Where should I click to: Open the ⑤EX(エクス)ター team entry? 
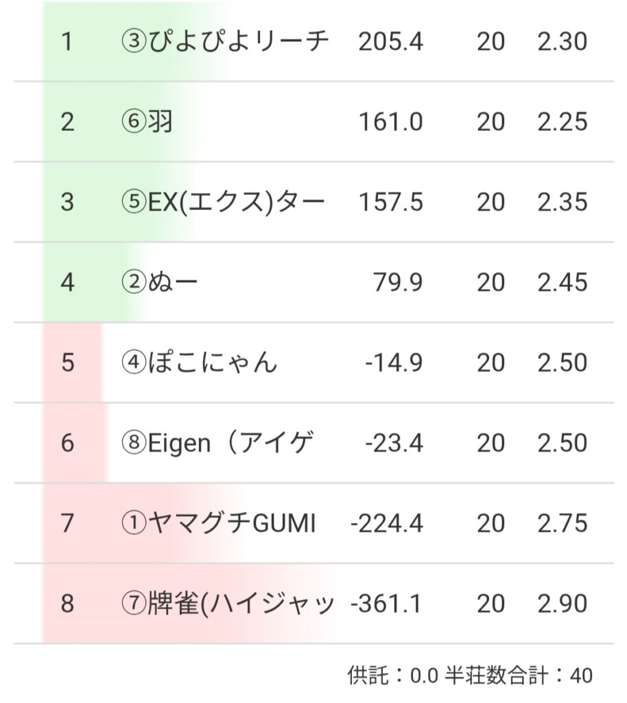point(223,203)
